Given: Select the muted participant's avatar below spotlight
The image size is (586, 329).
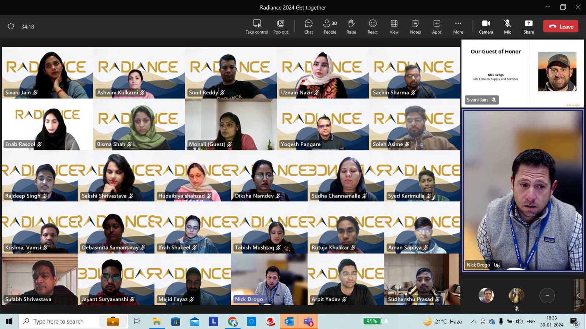Looking at the screenshot, I should [516, 295].
